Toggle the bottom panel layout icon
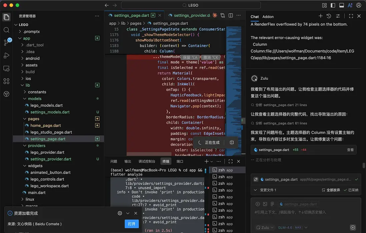 (341, 5)
